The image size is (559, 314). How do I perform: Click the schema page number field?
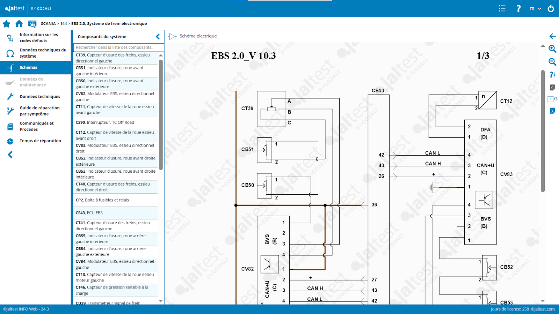click(551, 99)
